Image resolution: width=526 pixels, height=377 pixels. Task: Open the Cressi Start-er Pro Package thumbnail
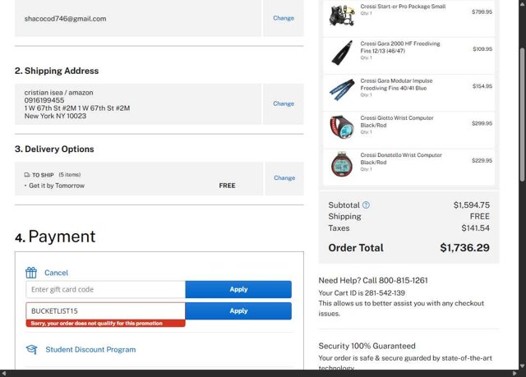342,16
